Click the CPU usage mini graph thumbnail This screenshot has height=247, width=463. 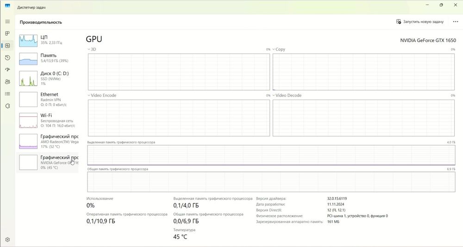tap(28, 41)
